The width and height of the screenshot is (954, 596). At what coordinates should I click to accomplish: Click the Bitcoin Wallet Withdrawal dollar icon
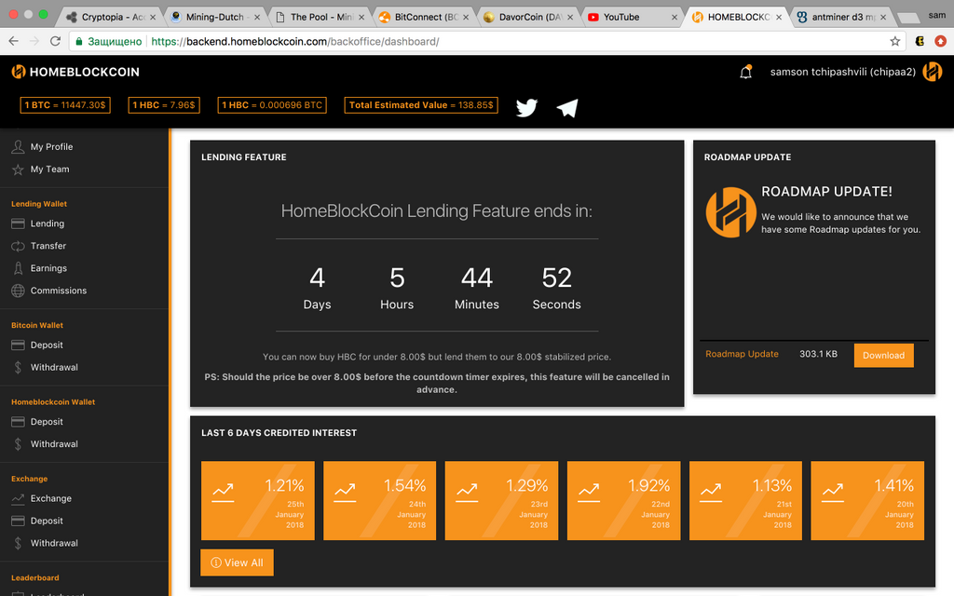[x=19, y=367]
